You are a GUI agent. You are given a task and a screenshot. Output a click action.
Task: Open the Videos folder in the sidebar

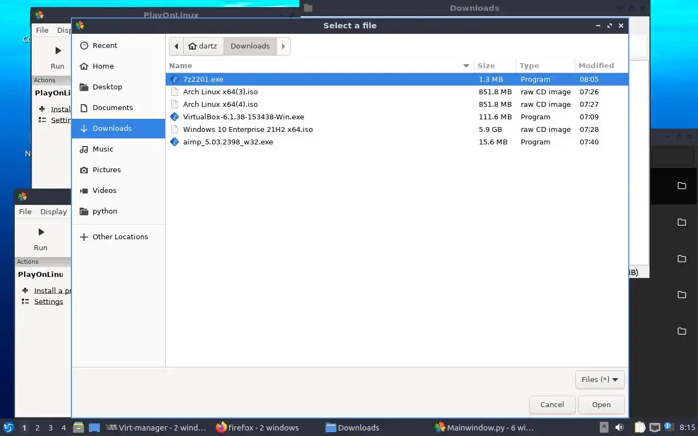point(118,191)
